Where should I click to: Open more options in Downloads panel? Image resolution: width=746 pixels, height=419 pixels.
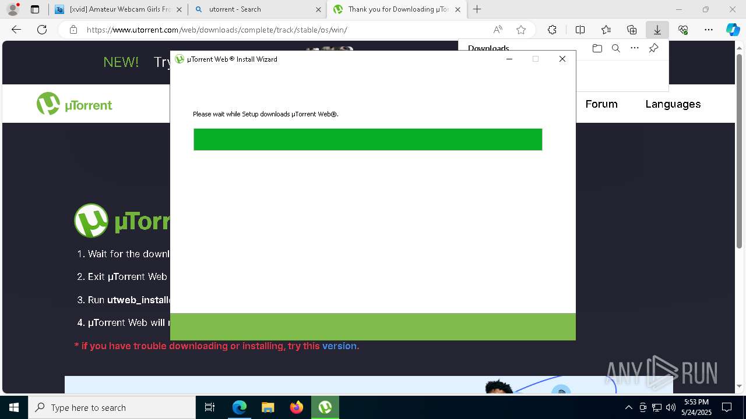point(635,48)
